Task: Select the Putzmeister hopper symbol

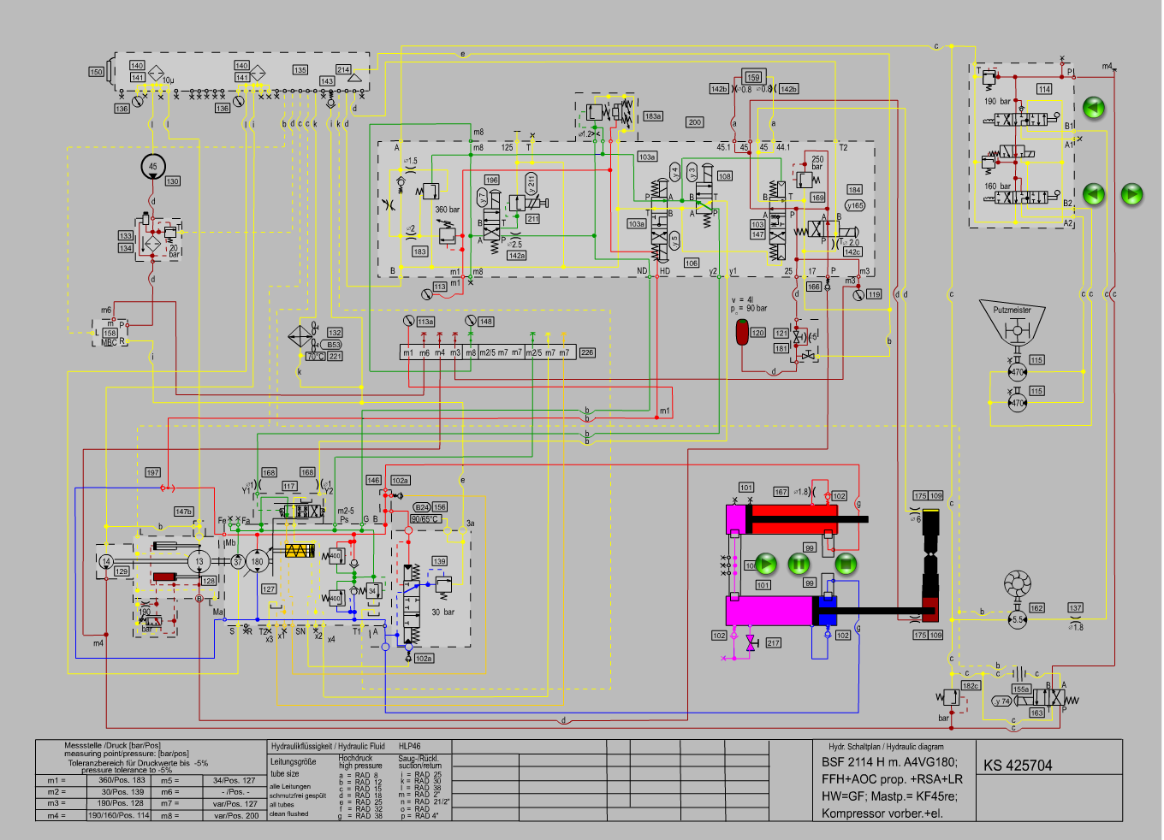Action: point(1013,322)
